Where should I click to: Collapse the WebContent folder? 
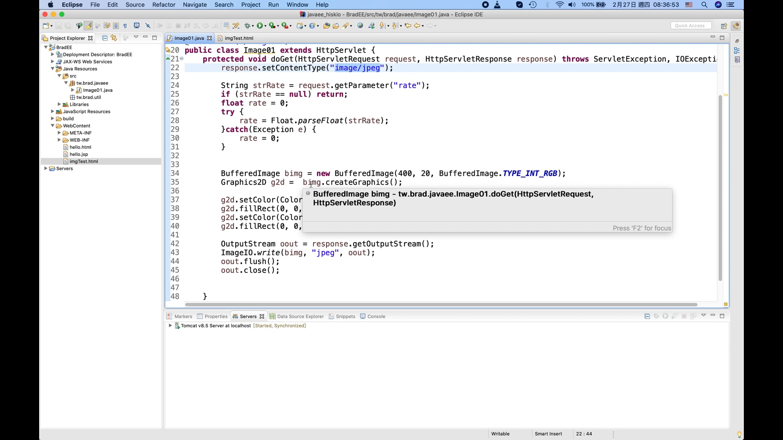[x=53, y=126]
